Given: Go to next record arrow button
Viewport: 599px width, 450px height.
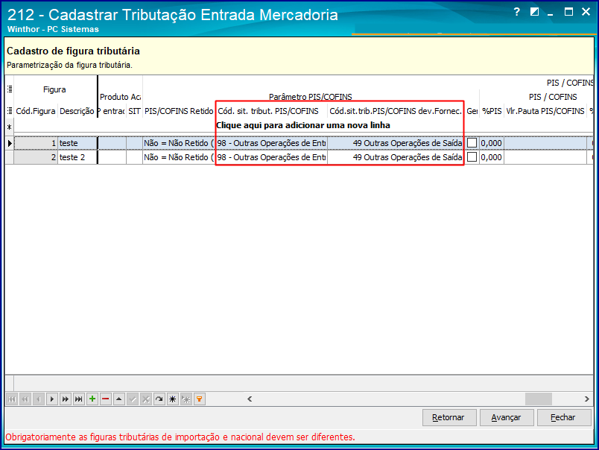Looking at the screenshot, I should coord(52,399).
